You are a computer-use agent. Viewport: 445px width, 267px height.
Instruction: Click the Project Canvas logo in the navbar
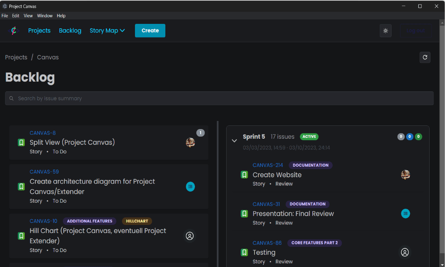(13, 30)
